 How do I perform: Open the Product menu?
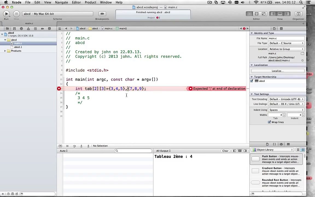click(x=91, y=2)
